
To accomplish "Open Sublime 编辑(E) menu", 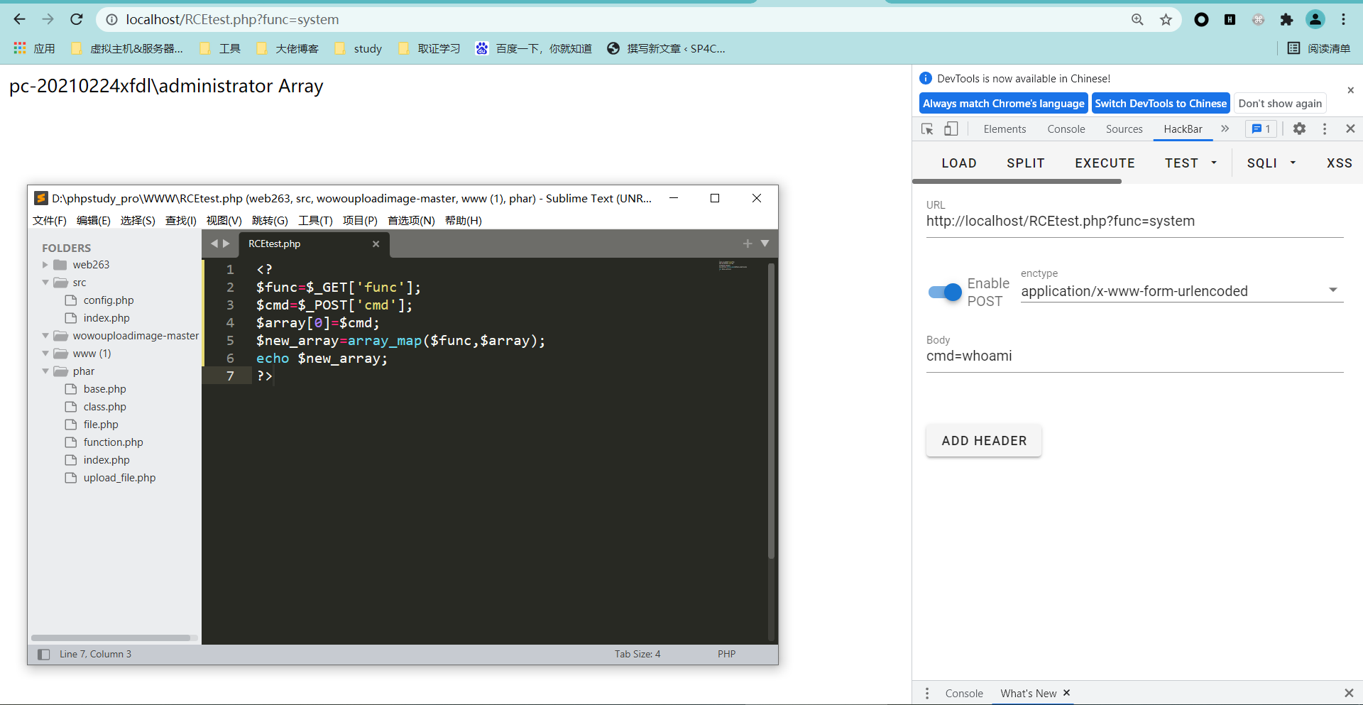I will 94,220.
